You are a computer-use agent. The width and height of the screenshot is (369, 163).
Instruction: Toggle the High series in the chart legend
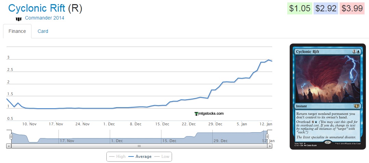coord(117,156)
